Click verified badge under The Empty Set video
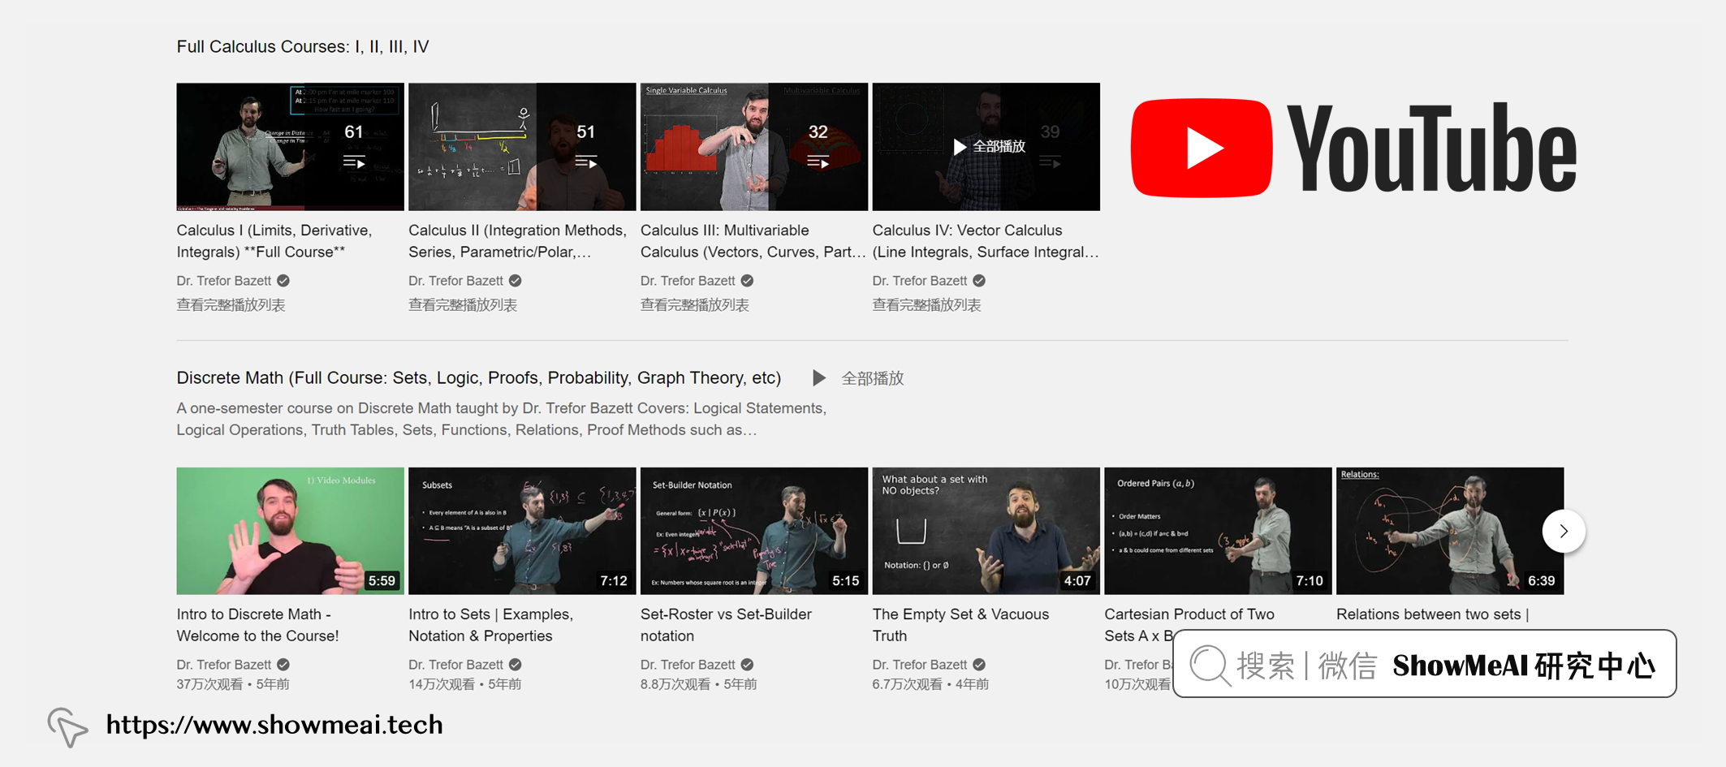The image size is (1726, 767). pos(979,665)
